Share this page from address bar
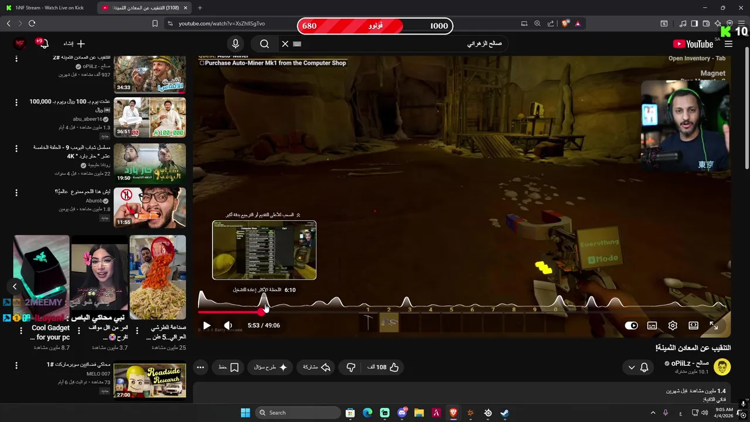Screen dimensions: 750x422 (x=551, y=23)
